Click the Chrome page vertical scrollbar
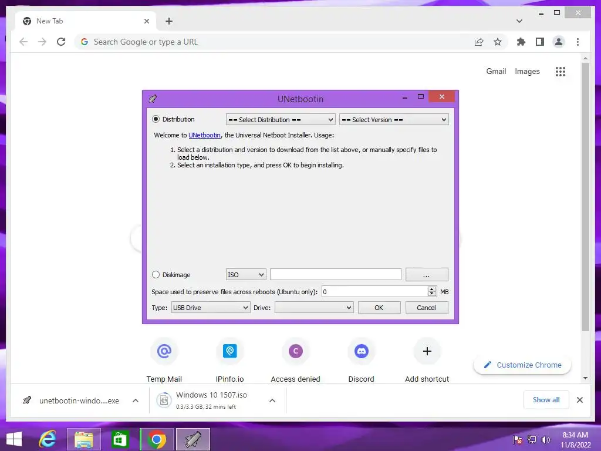Image resolution: width=601 pixels, height=451 pixels. [585, 197]
